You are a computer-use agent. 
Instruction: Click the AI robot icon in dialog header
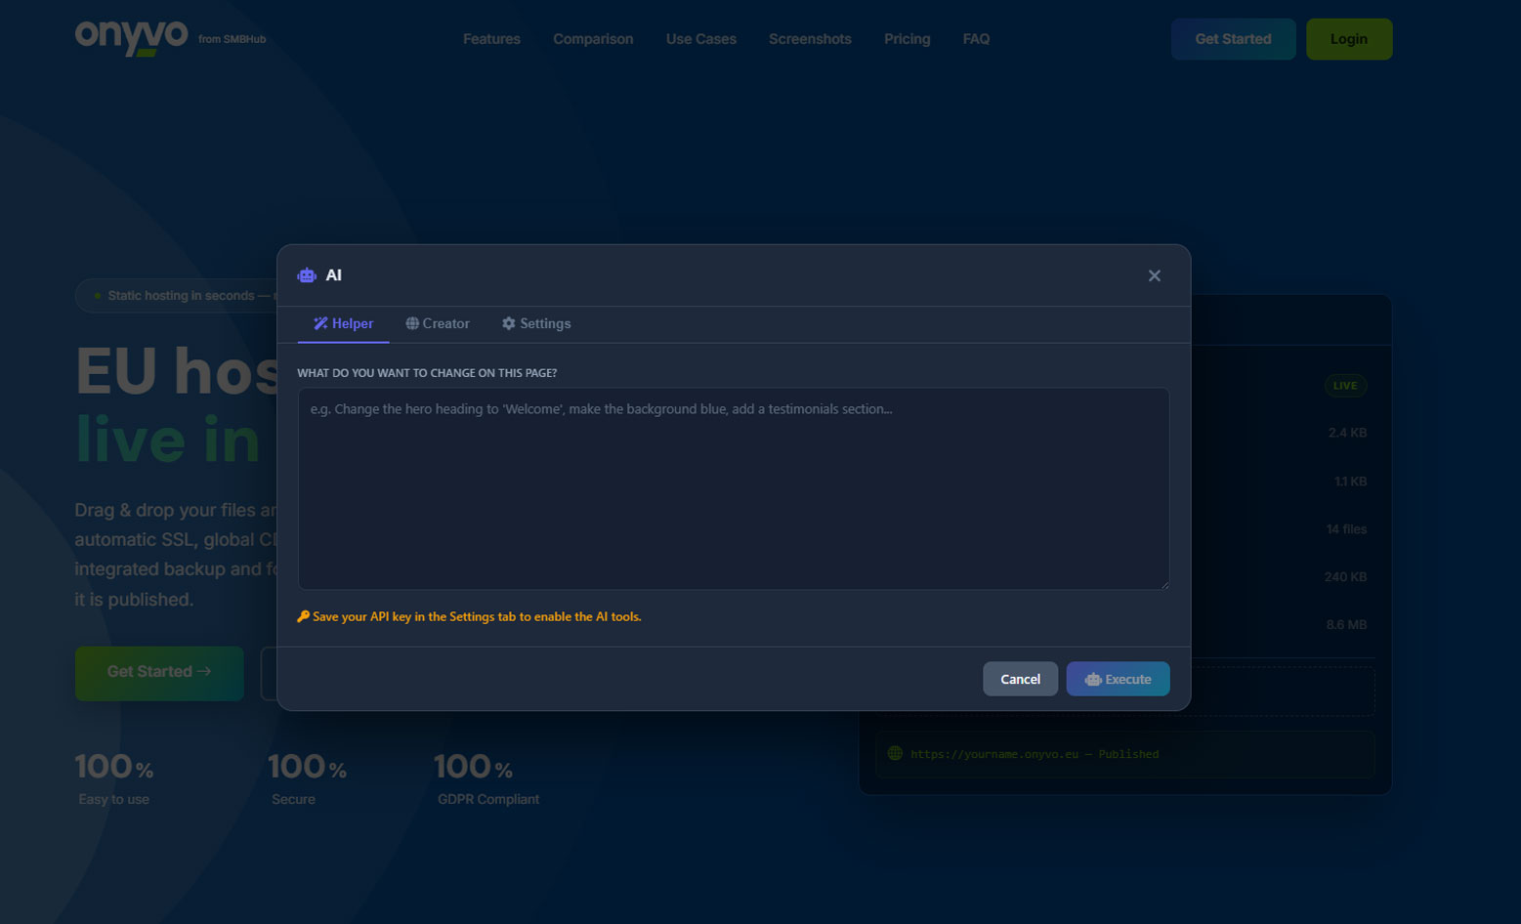307,275
